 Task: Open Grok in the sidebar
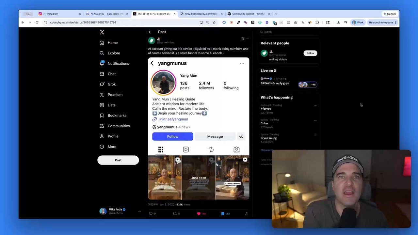coord(107,84)
